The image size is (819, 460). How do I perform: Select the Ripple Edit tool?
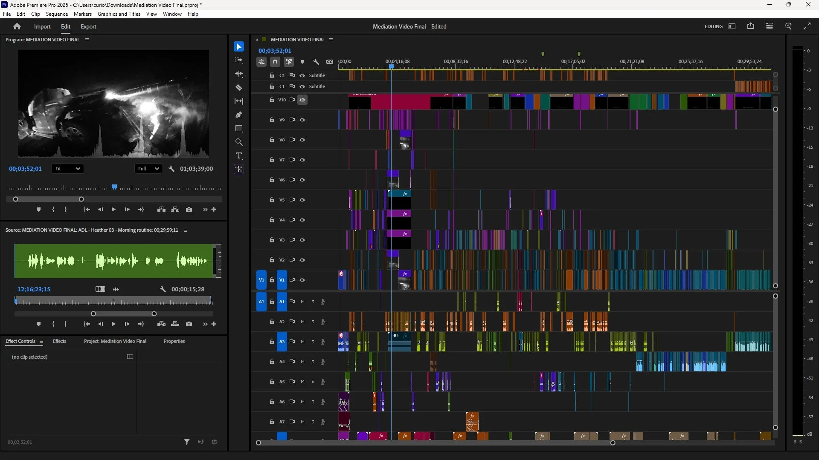pyautogui.click(x=239, y=74)
